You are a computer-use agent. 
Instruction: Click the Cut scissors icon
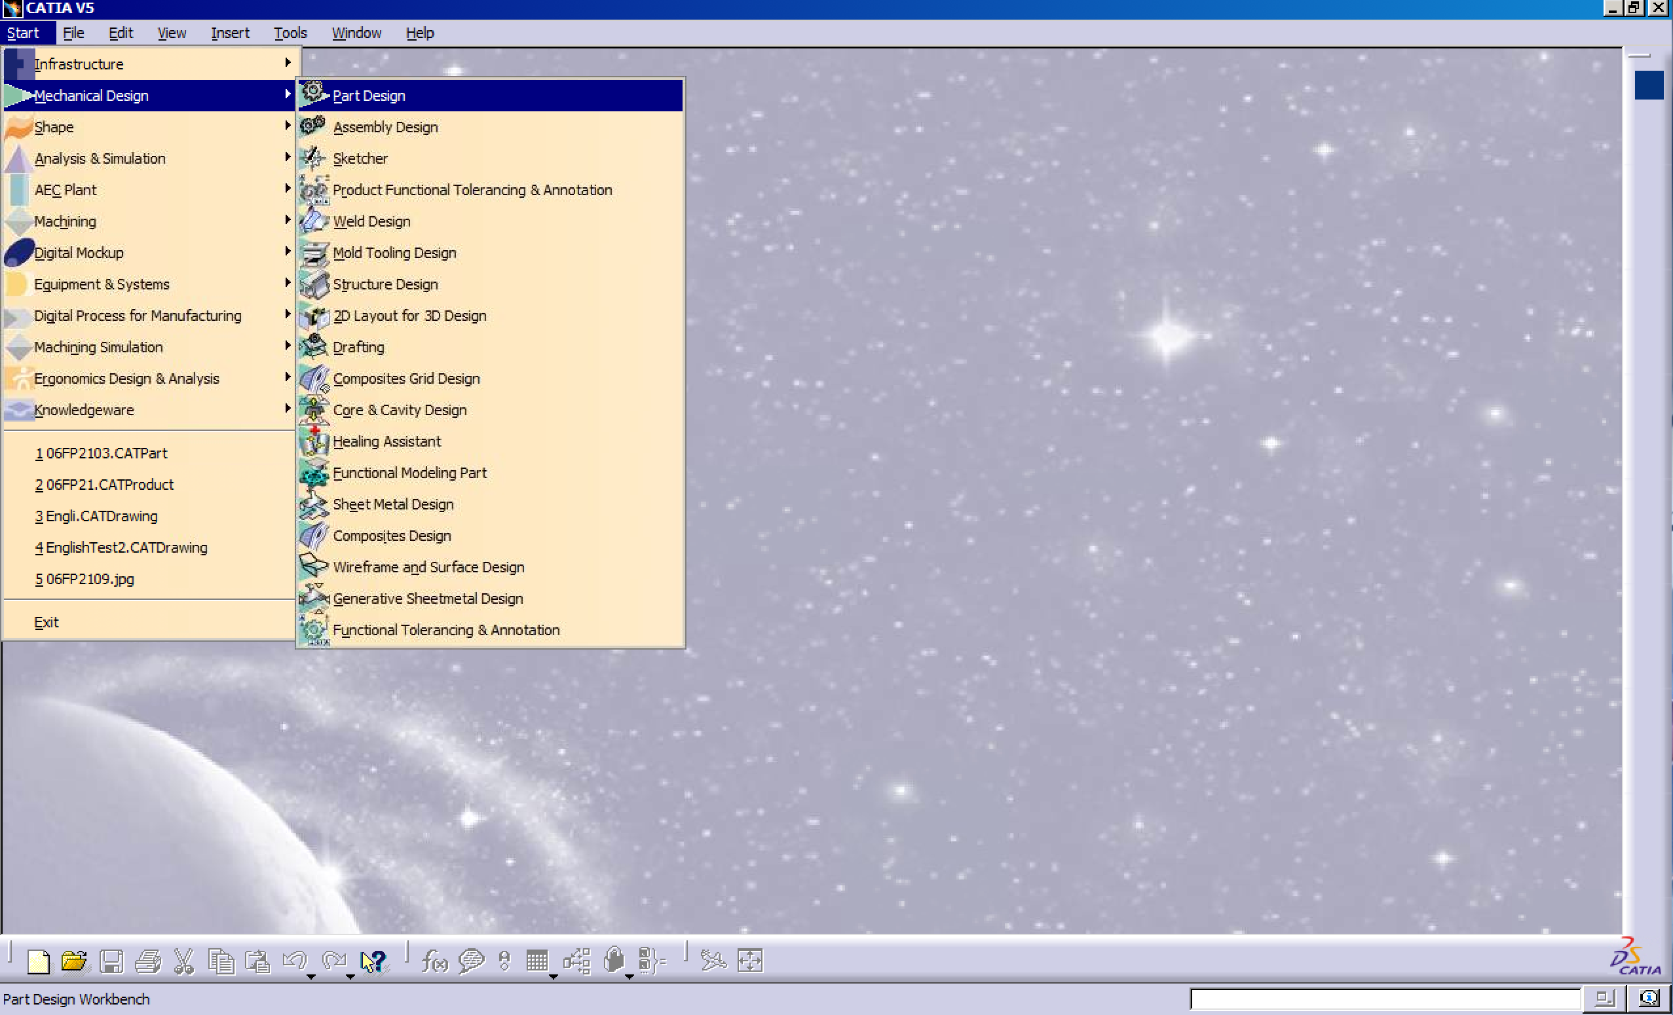click(x=184, y=961)
